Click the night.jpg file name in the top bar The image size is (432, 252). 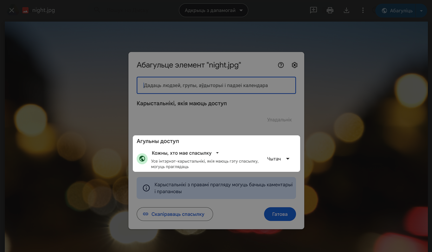coord(43,10)
